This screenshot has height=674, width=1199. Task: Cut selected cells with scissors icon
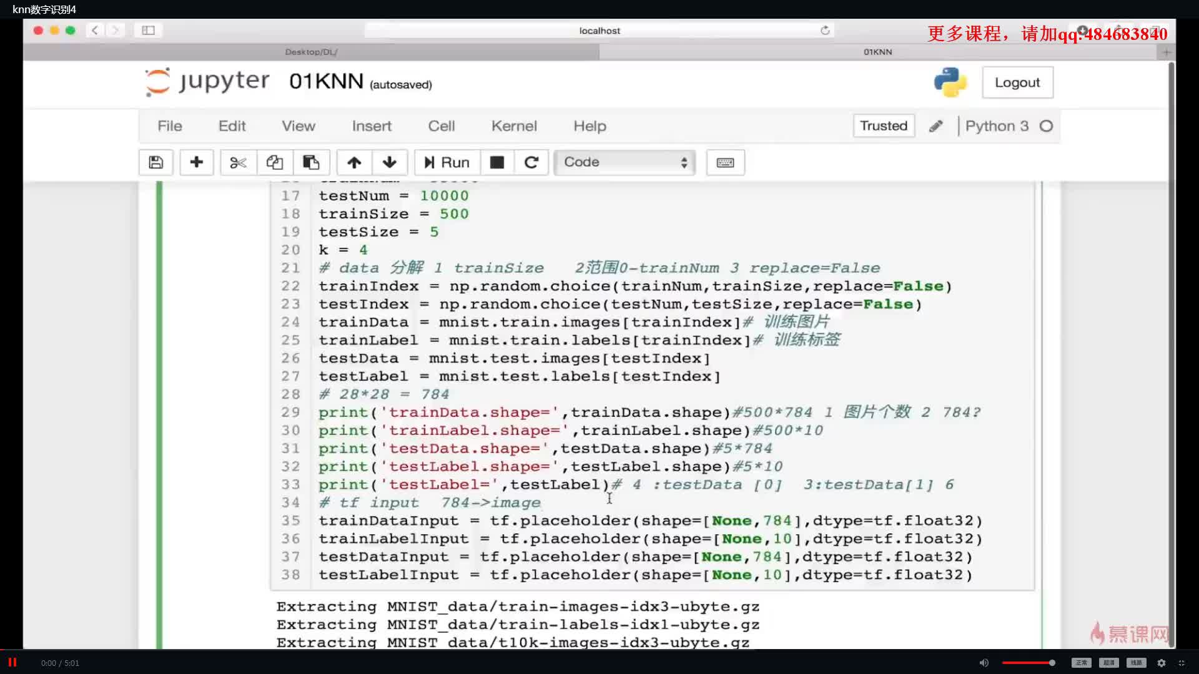[238, 162]
